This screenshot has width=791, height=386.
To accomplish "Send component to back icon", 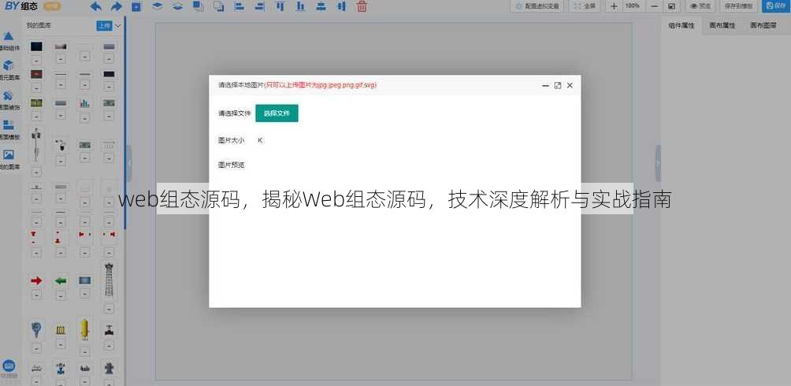I will pos(218,6).
